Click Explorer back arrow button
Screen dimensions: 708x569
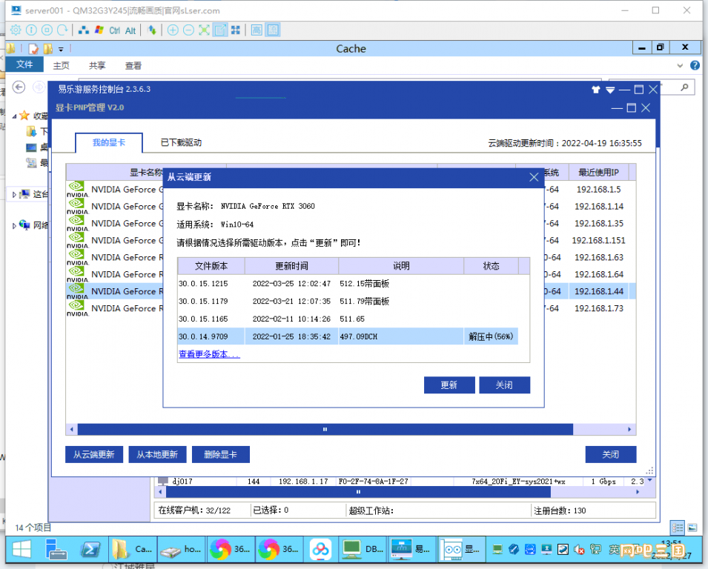[19, 87]
